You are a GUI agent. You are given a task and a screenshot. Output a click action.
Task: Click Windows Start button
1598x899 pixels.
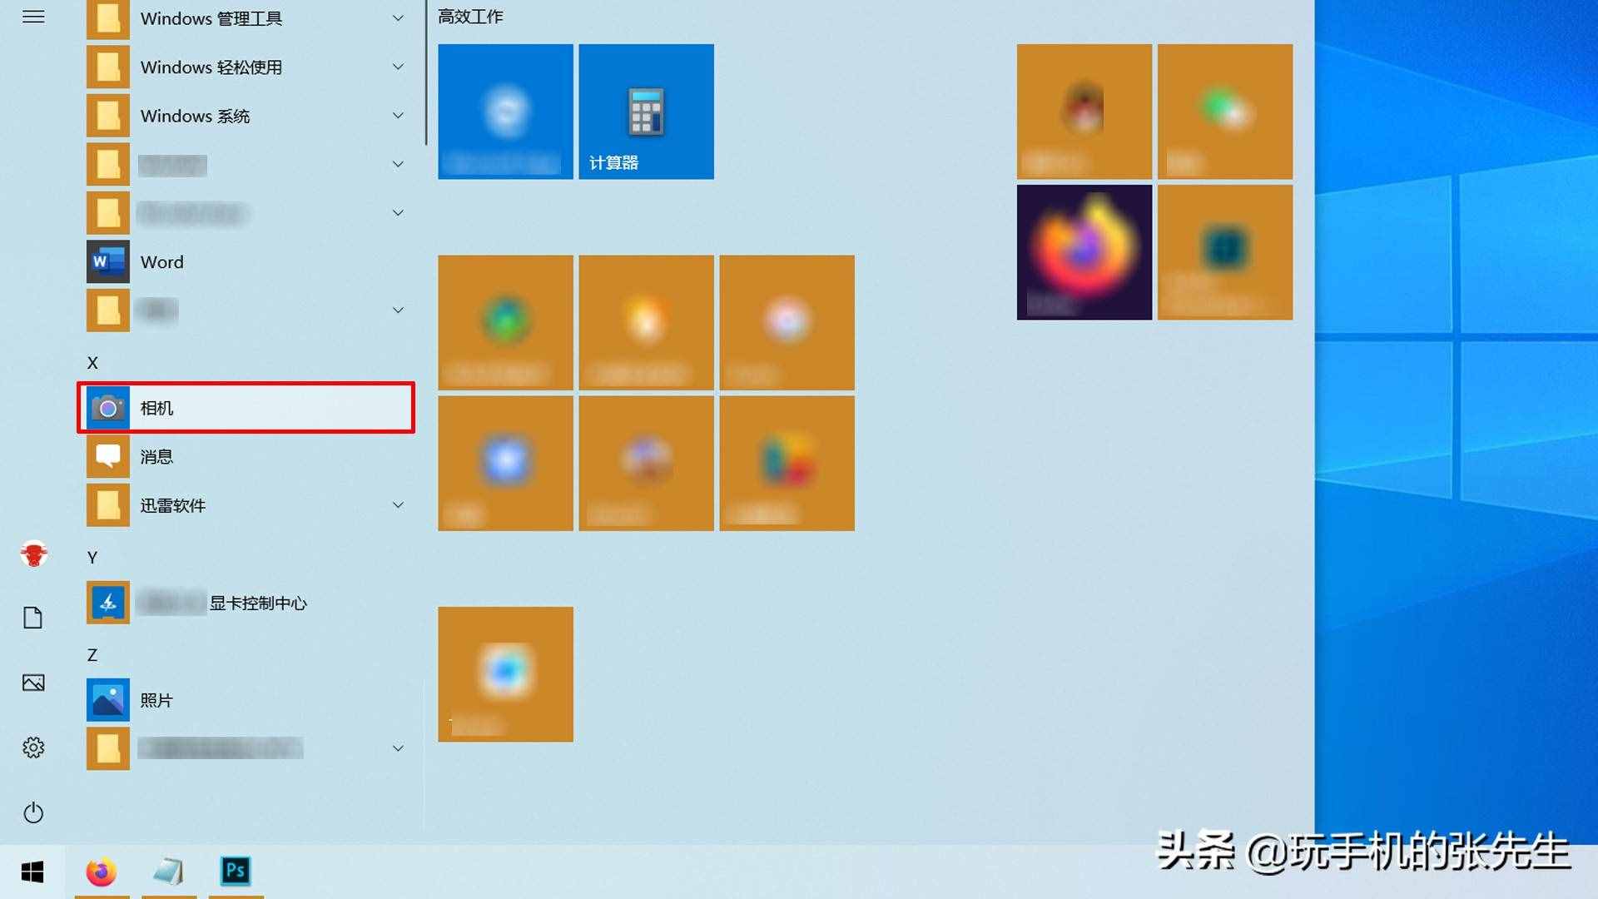coord(32,872)
